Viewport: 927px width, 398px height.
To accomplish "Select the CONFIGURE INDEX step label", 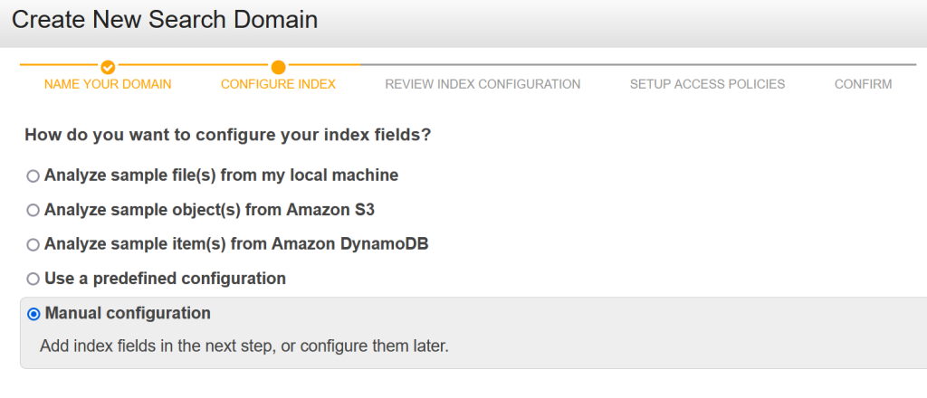I will point(279,84).
